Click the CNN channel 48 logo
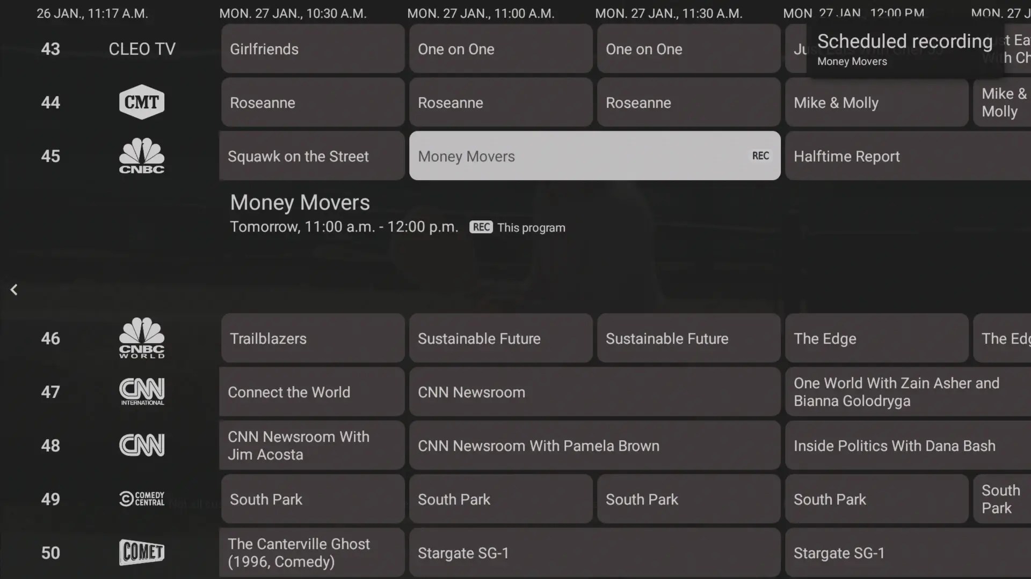The height and width of the screenshot is (579, 1031). 142,446
